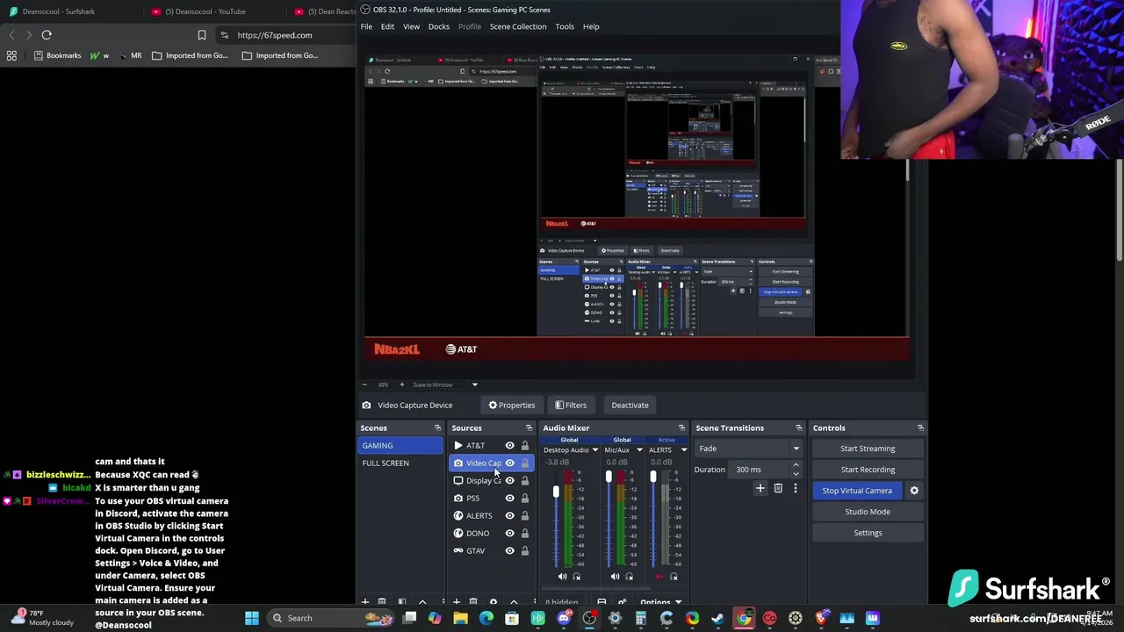
Task: Click Start Streaming
Action: (868, 449)
